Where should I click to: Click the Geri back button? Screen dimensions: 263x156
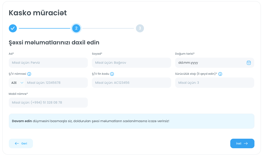pos(21,143)
